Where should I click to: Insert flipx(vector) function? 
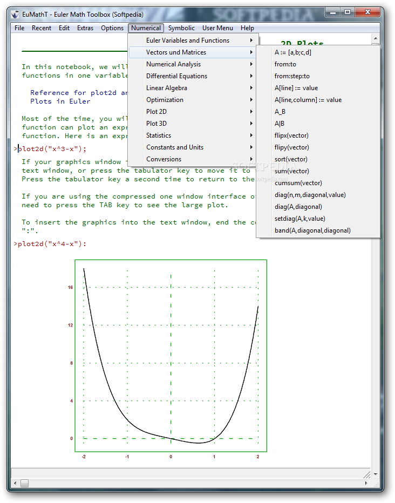point(318,135)
